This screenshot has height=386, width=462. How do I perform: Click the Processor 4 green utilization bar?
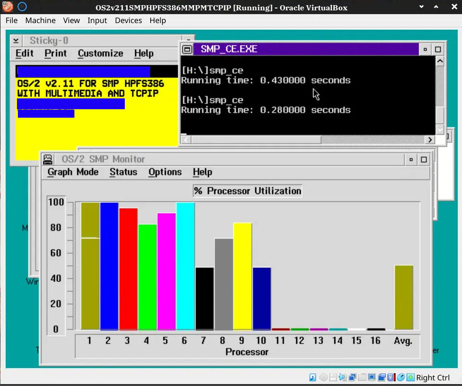(147, 277)
